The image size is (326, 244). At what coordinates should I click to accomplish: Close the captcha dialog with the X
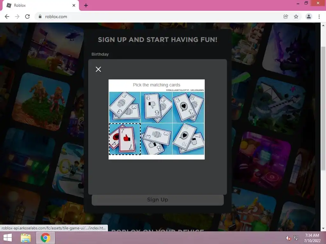point(98,69)
